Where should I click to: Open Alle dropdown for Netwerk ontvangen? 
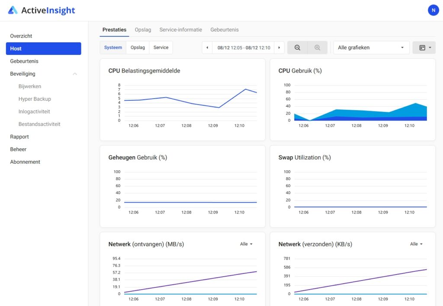246,244
